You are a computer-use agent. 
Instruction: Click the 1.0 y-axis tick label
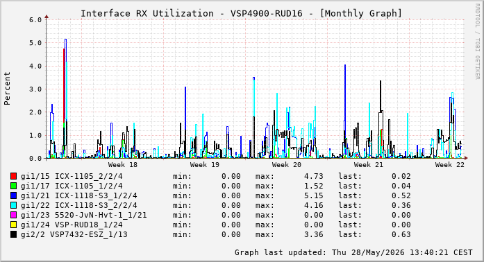[35, 136]
